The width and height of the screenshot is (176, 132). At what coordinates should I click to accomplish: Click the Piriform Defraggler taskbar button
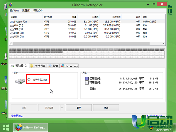(x=31, y=127)
